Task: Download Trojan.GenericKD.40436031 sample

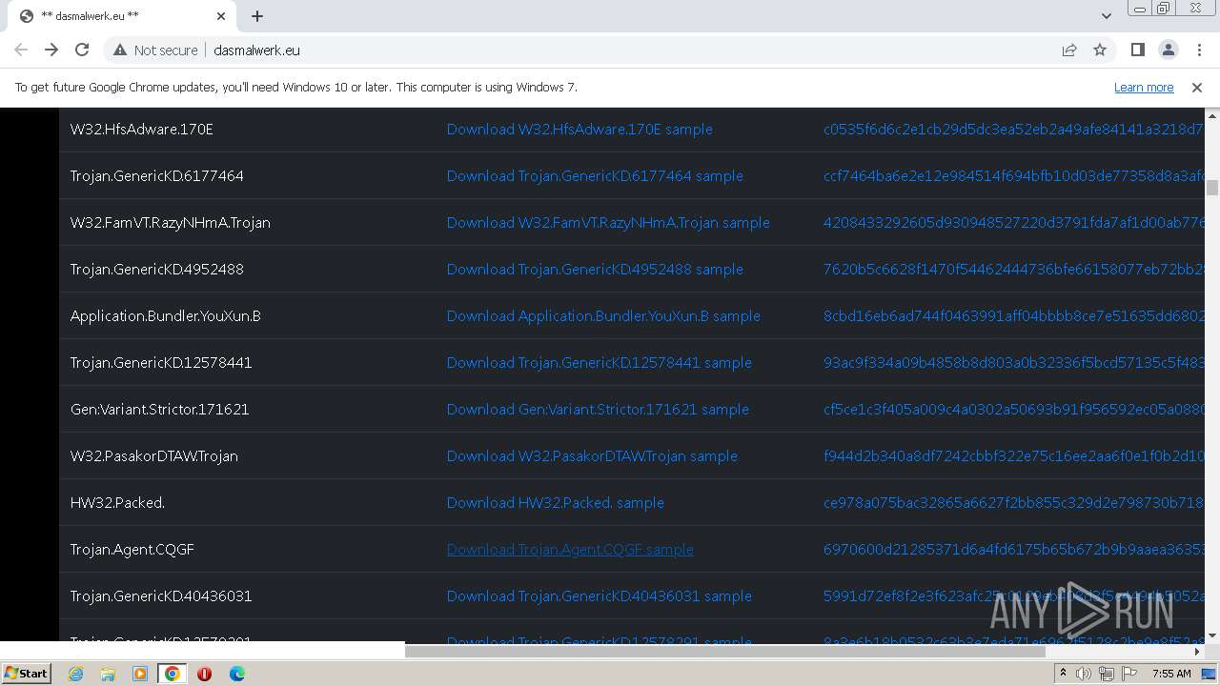Action: pyautogui.click(x=600, y=595)
